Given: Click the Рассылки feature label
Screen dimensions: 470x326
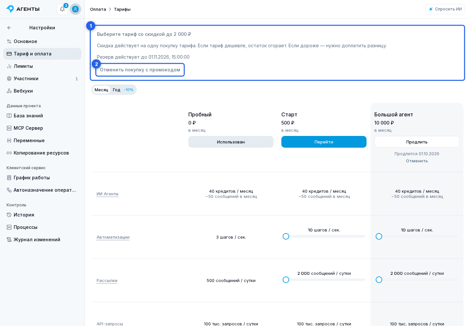Looking at the screenshot, I should [107, 281].
